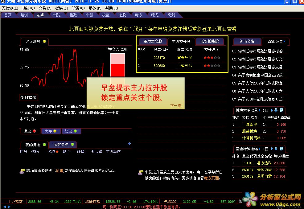Switch to the 权证 tab
The width and height of the screenshot is (304, 209).
pyautogui.click(x=106, y=15)
